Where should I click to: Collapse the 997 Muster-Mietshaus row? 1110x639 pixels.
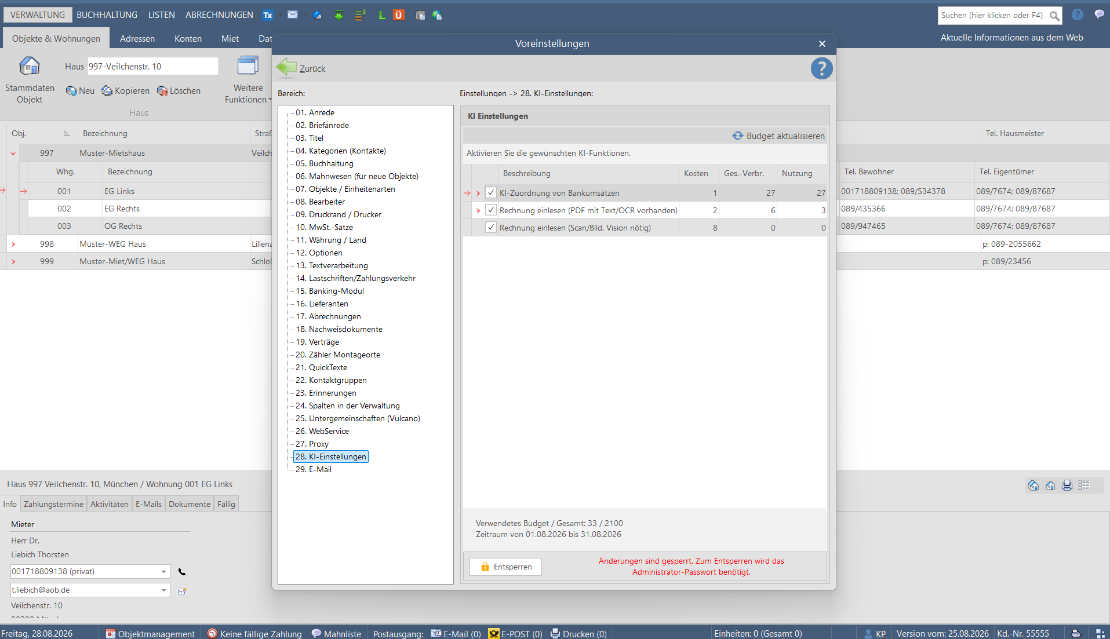13,154
